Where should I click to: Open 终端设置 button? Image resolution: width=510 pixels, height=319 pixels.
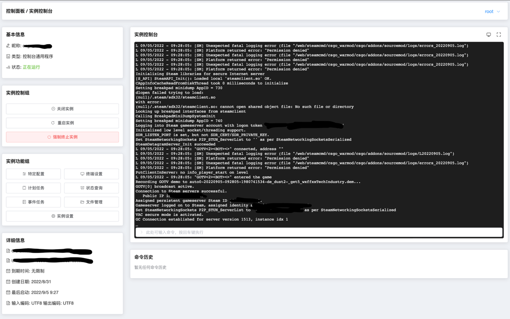click(91, 174)
